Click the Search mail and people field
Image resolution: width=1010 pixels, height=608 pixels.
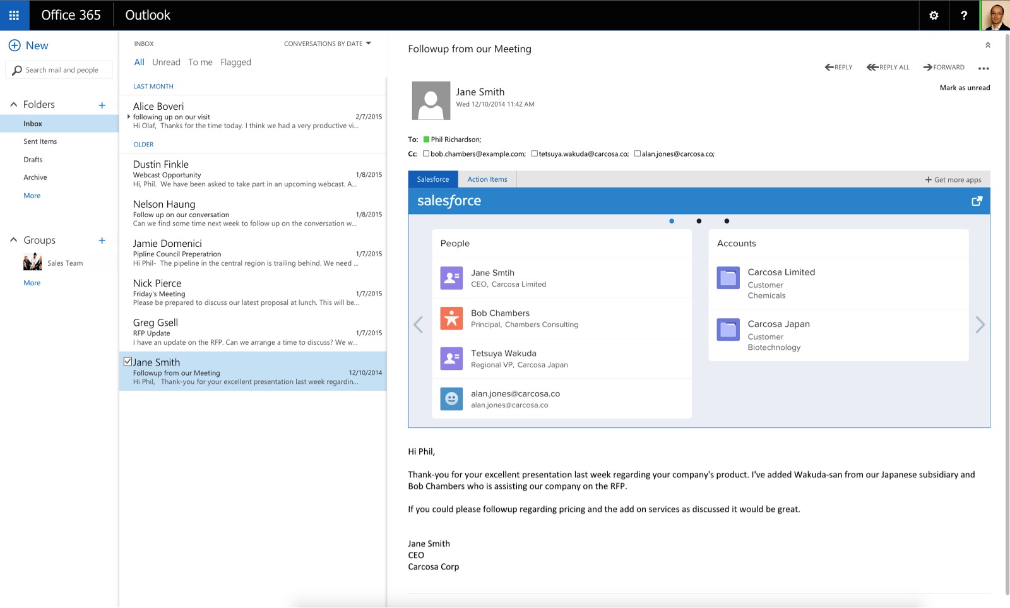(62, 70)
